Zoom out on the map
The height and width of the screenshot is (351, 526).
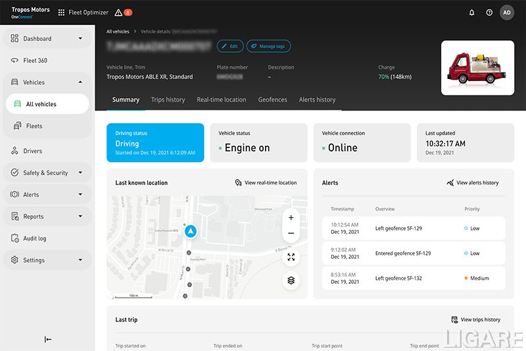291,234
